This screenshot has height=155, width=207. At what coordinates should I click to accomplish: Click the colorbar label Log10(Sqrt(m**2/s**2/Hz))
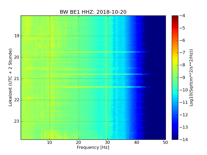coord(191,78)
